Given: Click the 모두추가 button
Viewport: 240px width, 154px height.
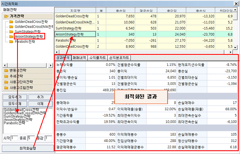Looking at the screenshot, I should [x=15, y=97].
